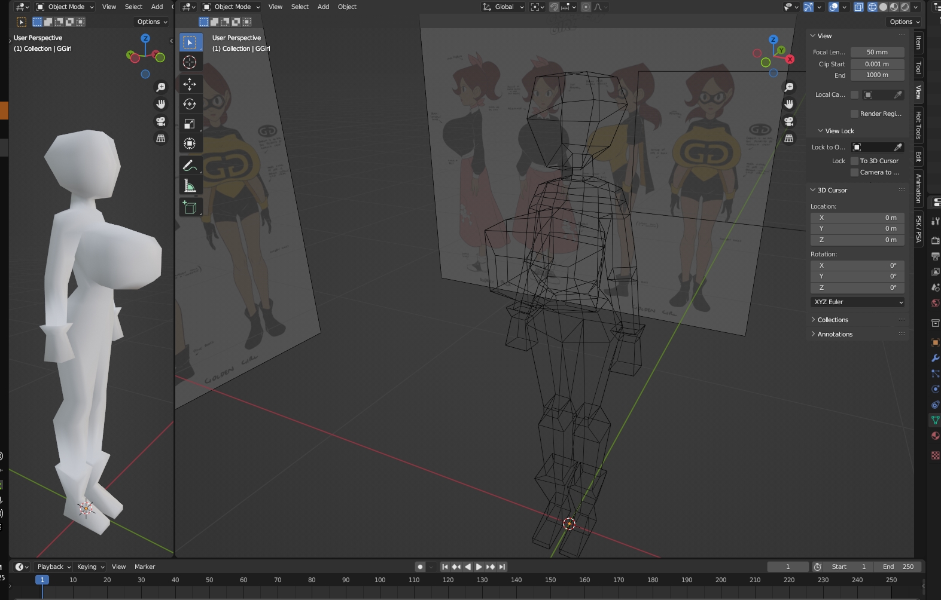Open the Global transform orientation dropdown
Image resolution: width=941 pixels, height=600 pixels.
[504, 7]
